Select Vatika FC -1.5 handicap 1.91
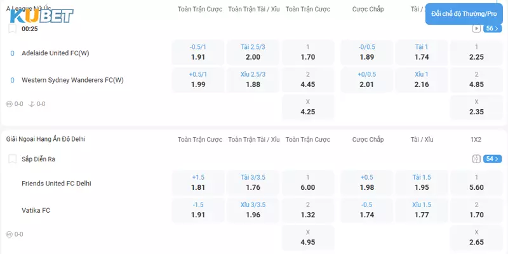Screen dimensions: 508x254 [x=197, y=210]
